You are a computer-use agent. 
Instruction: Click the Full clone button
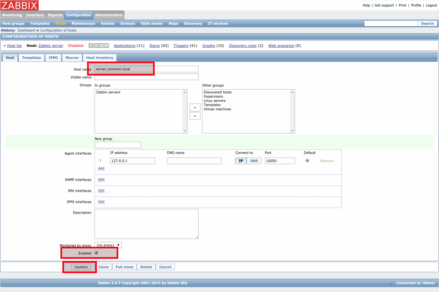click(124, 267)
